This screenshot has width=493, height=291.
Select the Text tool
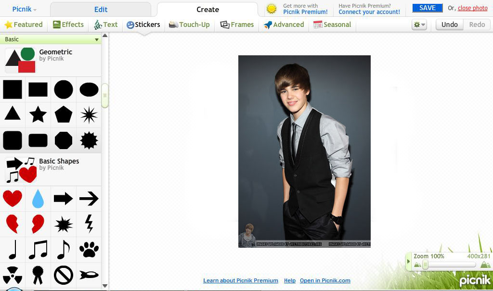pyautogui.click(x=106, y=25)
